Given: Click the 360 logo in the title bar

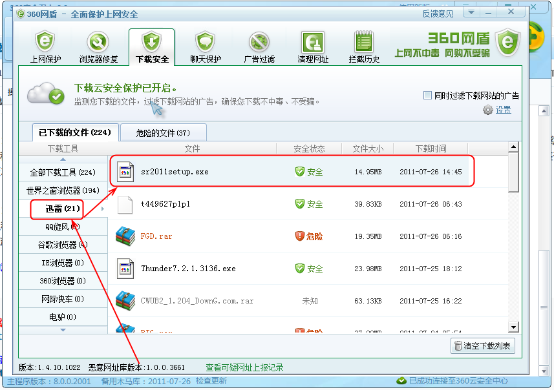Looking at the screenshot, I should [x=21, y=14].
